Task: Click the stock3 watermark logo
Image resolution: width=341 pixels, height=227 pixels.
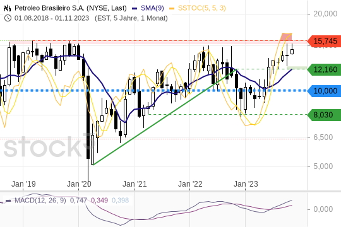Action: click(49, 147)
